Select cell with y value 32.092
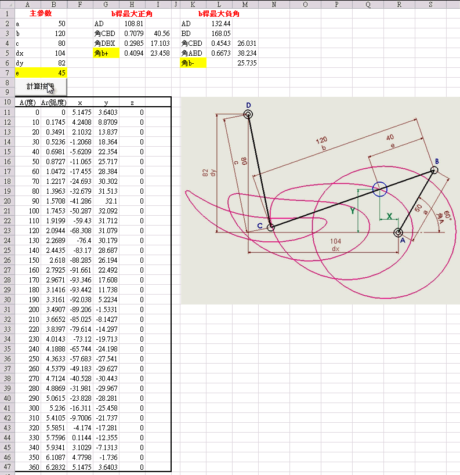460x475 pixels. 106,211
